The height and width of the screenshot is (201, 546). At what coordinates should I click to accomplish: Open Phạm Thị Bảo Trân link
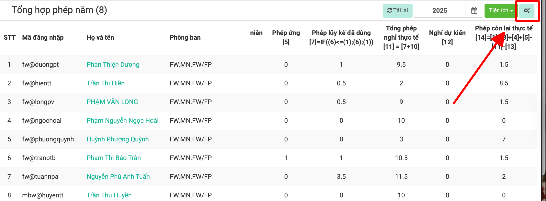114,158
